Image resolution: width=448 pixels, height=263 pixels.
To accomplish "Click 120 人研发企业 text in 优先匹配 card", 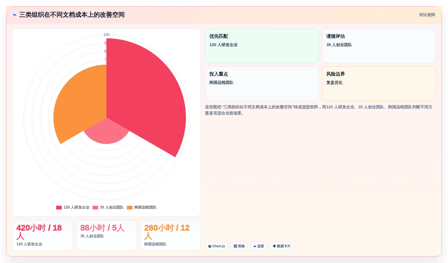I will pos(223,45).
